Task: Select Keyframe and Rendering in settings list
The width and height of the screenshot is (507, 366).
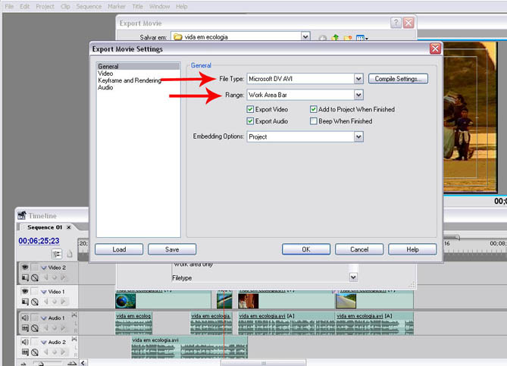Action: click(130, 80)
